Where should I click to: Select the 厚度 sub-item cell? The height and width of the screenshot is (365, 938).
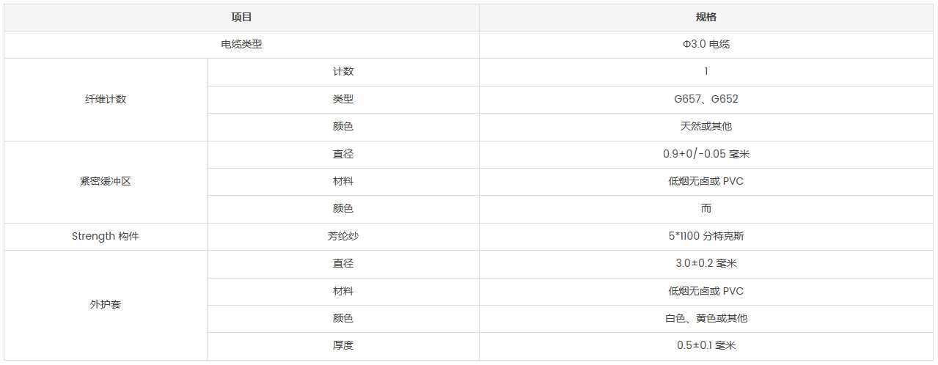[342, 345]
